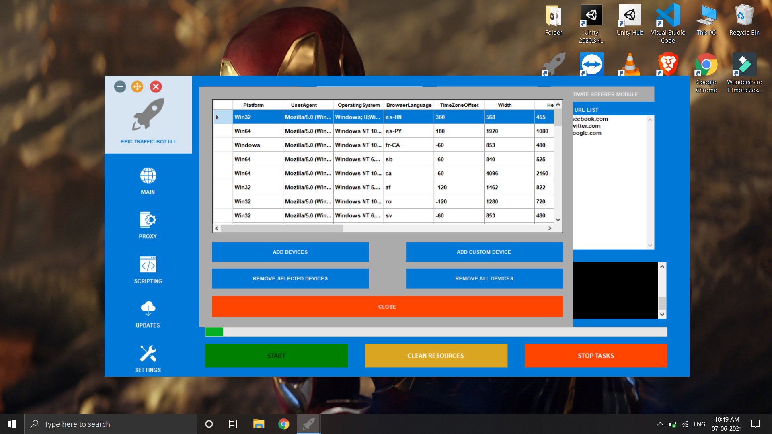The image size is (772, 434).
Task: Show hidden system tray icons chevron
Action: pos(660,424)
